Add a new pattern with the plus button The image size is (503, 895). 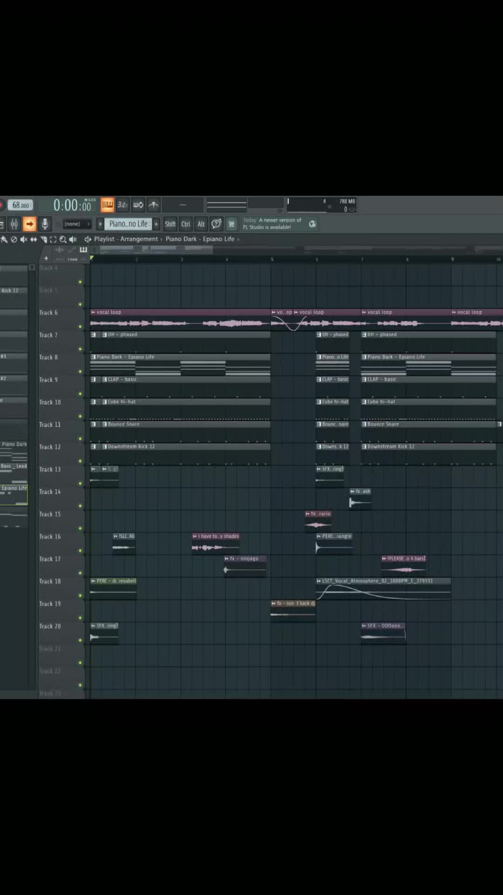click(156, 224)
